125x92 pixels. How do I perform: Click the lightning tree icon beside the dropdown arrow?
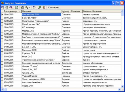coord(26,7)
